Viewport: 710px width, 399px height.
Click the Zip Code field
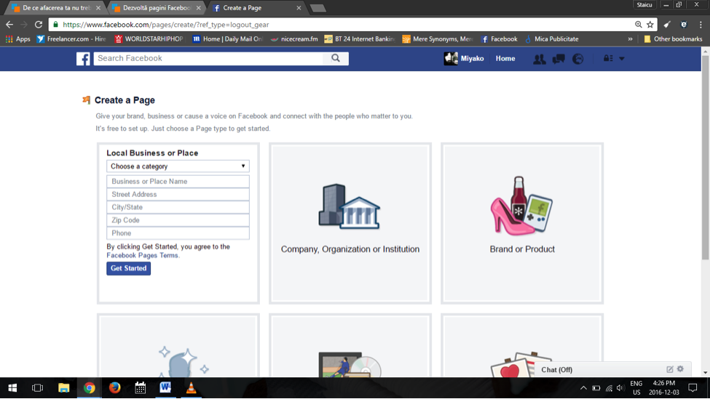[178, 220]
